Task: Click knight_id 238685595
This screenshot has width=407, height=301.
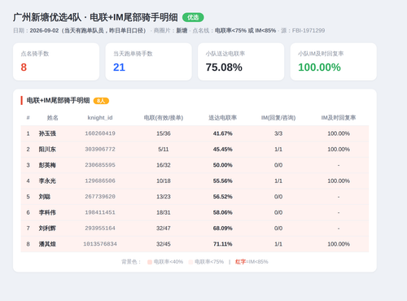Action: pos(100,165)
